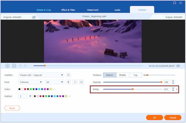This screenshot has height=123, width=186.
Task: Maximize the editor window
Action: [175, 3]
